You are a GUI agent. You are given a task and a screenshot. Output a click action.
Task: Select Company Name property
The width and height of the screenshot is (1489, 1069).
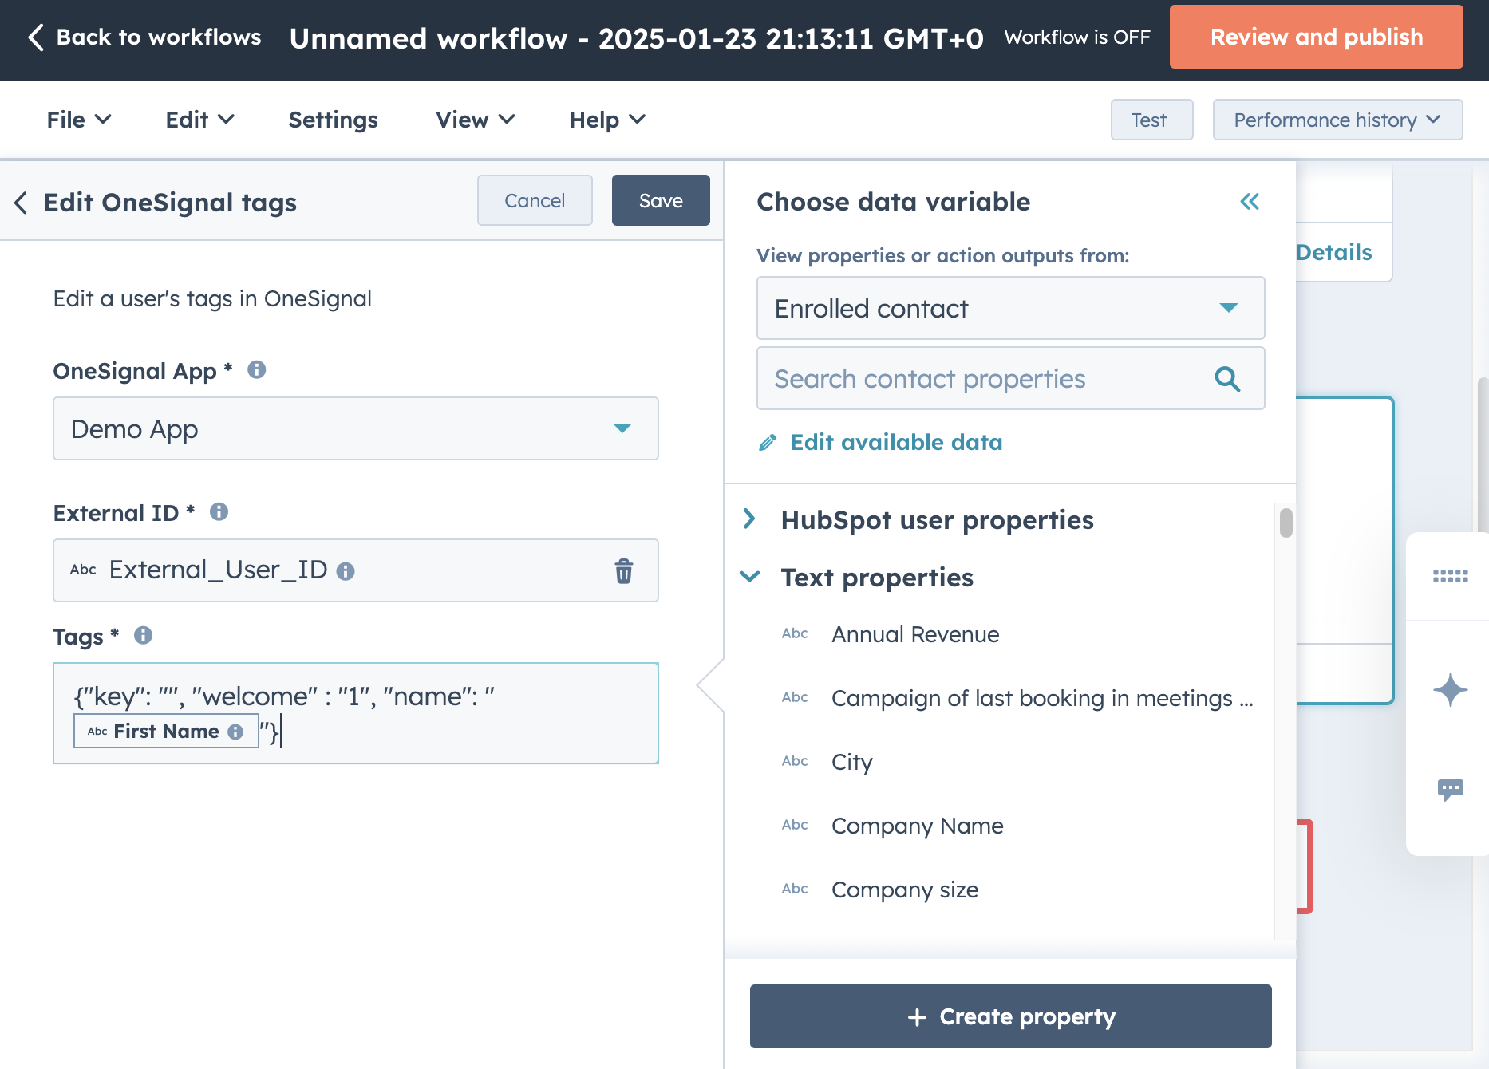pyautogui.click(x=917, y=826)
